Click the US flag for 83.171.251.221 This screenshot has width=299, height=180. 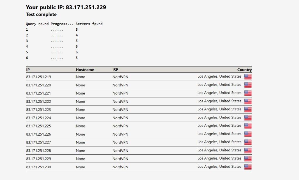coord(248,93)
